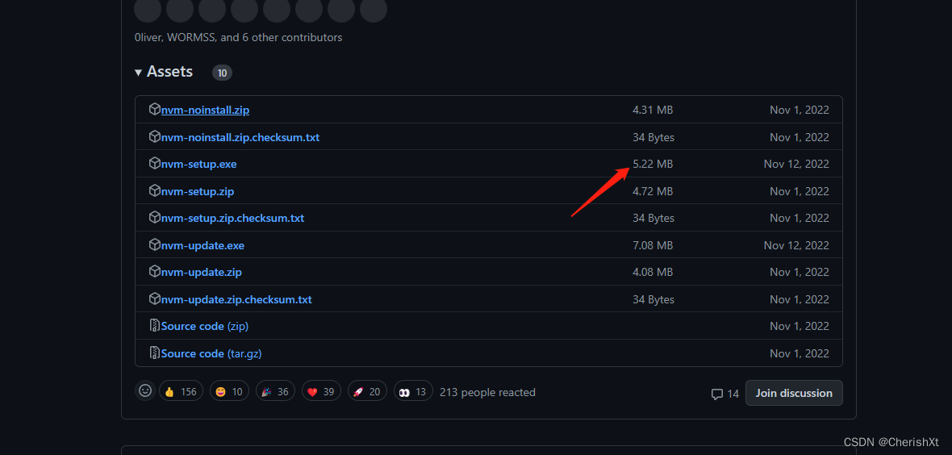Viewport: 952px width, 455px height.
Task: Download Source code (zip)
Action: tap(205, 326)
